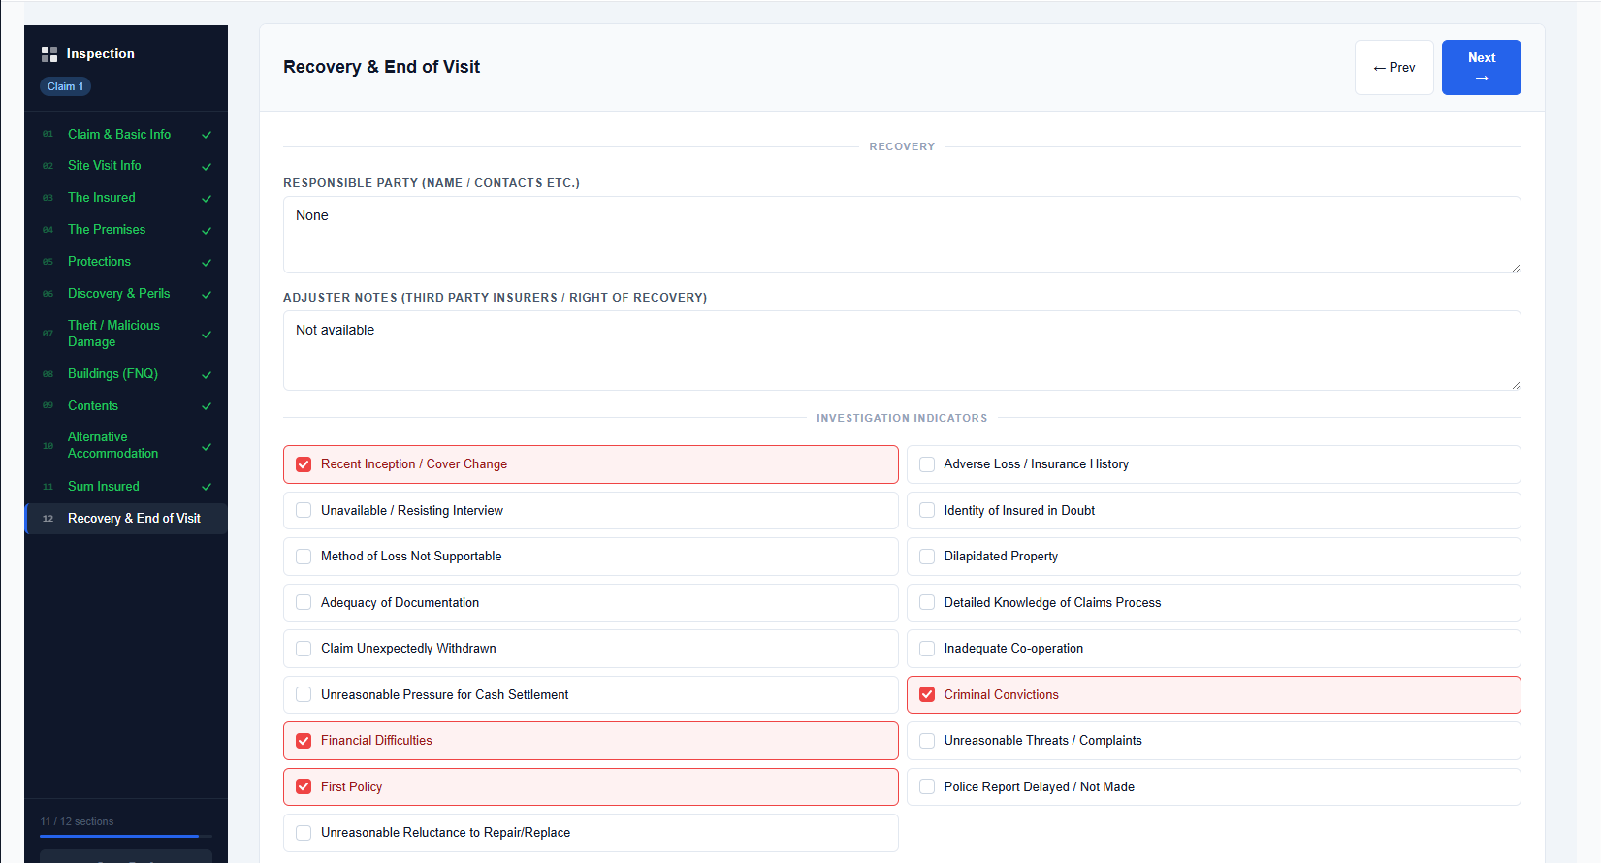The image size is (1601, 863).
Task: Click the checkmark icon beside Site Visit Info
Action: pos(207,167)
